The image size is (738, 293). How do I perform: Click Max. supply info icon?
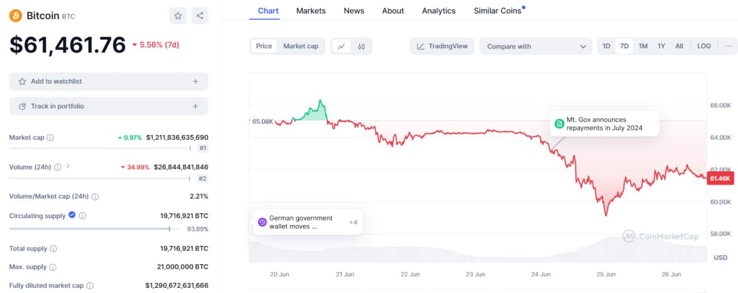pyautogui.click(x=52, y=267)
